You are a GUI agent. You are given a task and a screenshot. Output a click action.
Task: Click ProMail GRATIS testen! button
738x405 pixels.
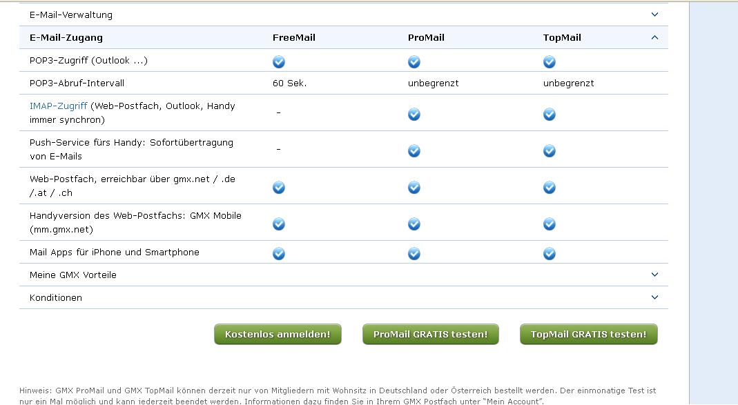[x=431, y=334]
